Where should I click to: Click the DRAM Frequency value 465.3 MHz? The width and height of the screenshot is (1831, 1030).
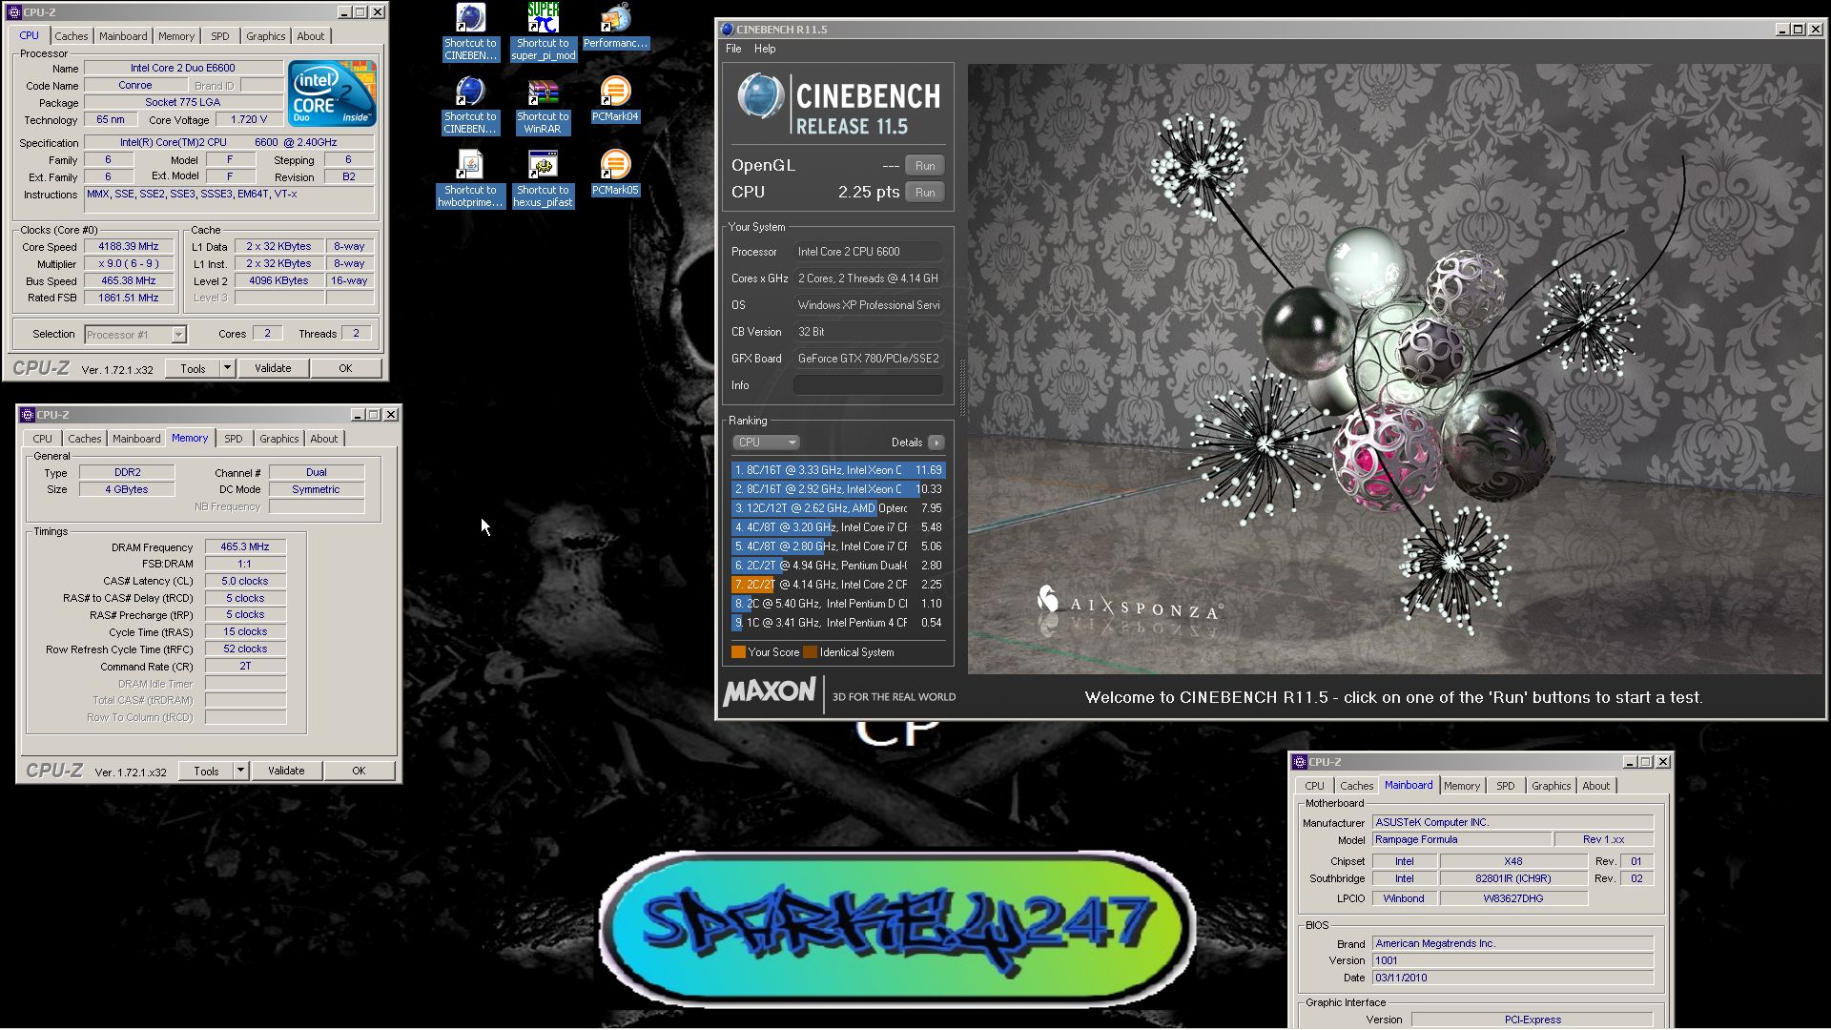click(245, 547)
